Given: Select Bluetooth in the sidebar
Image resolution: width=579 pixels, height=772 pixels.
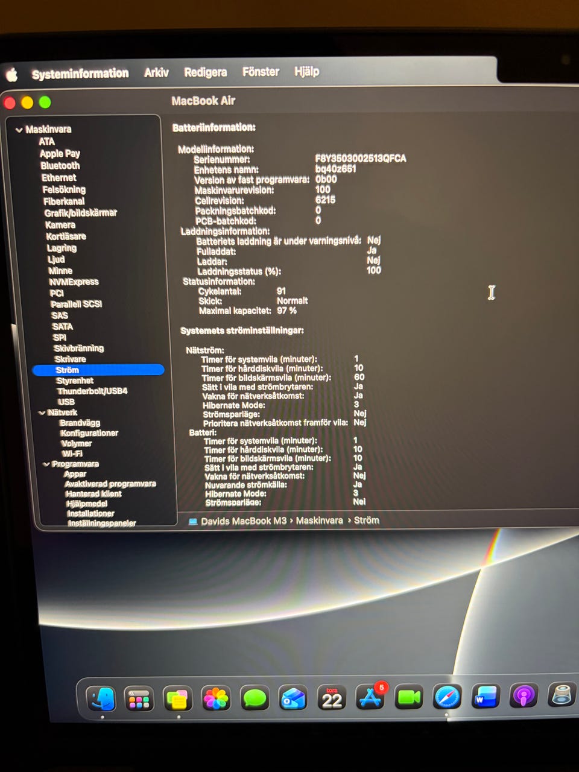Looking at the screenshot, I should click(x=60, y=166).
